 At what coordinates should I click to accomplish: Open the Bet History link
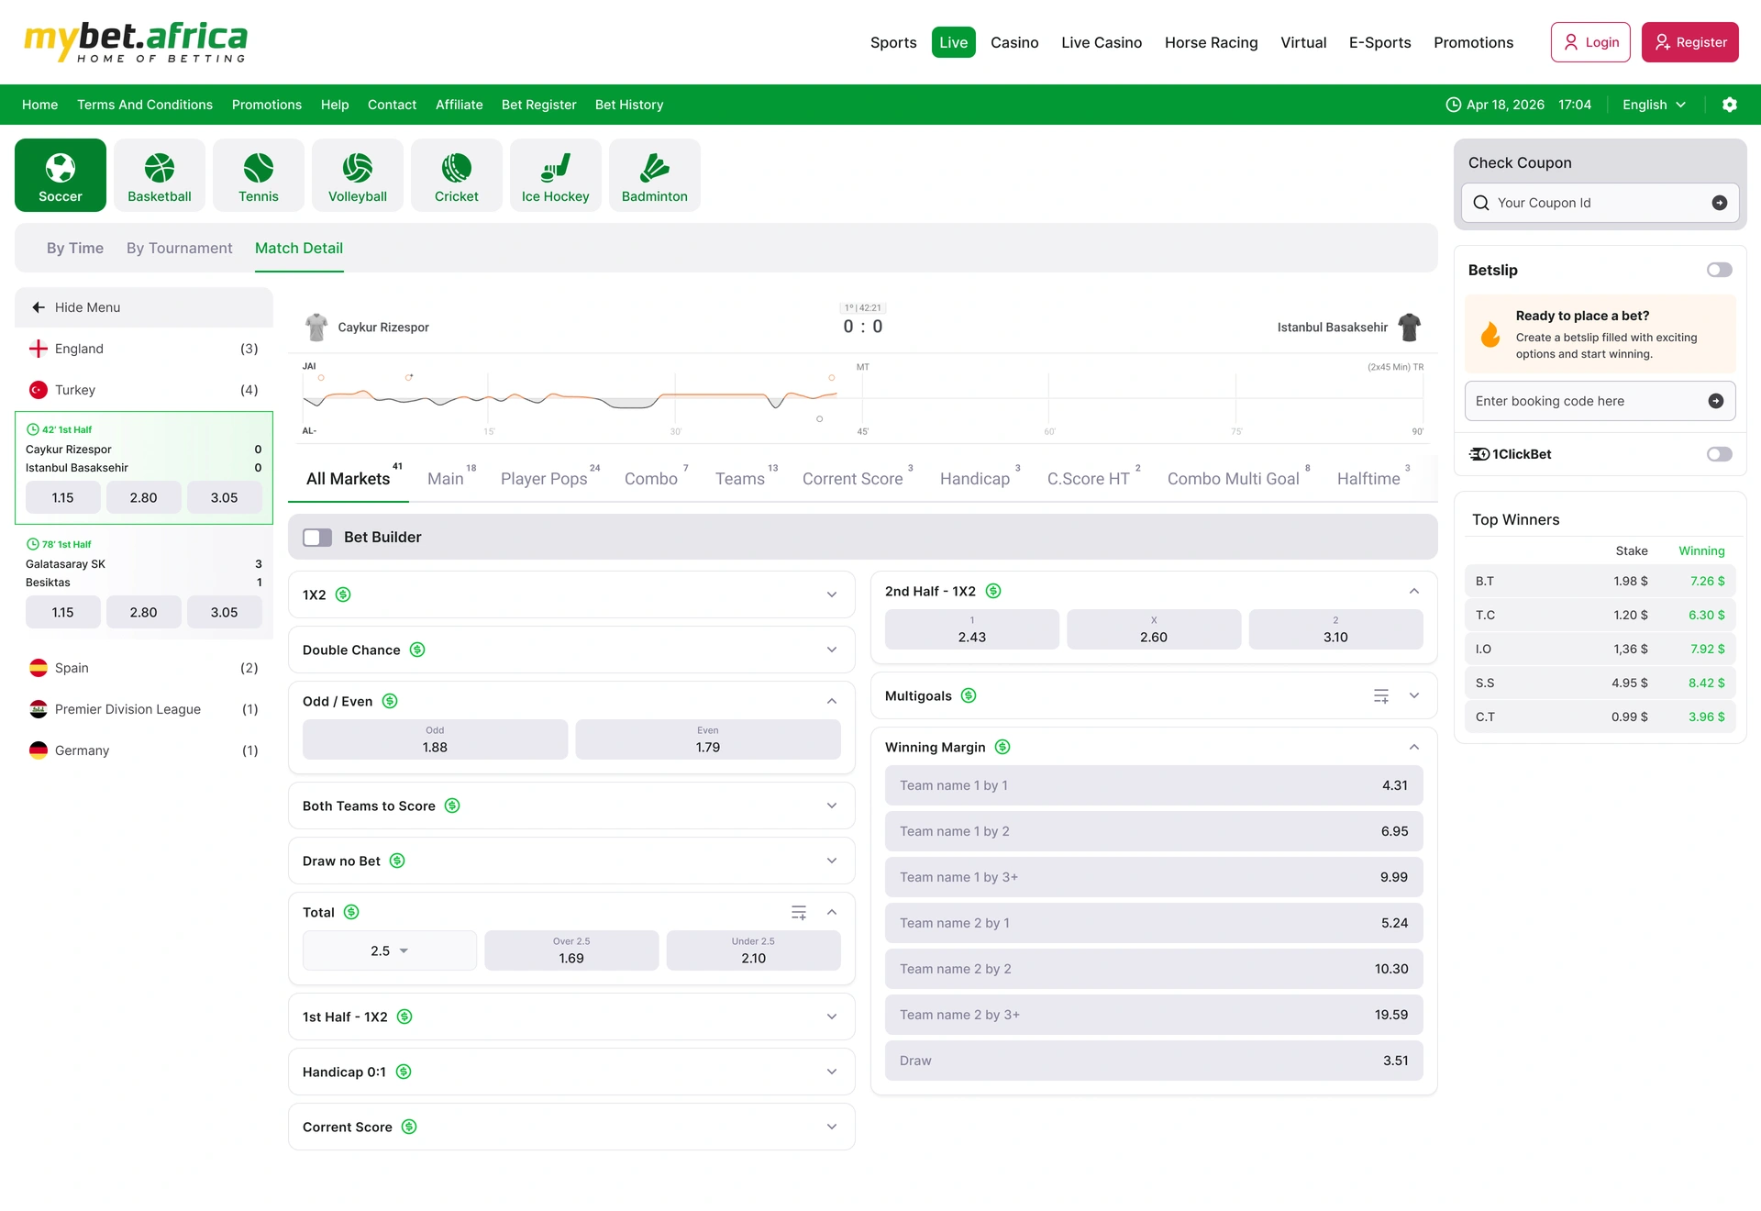point(629,105)
